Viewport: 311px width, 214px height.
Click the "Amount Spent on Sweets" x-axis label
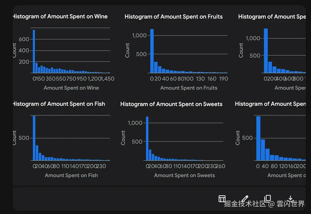point(184,175)
